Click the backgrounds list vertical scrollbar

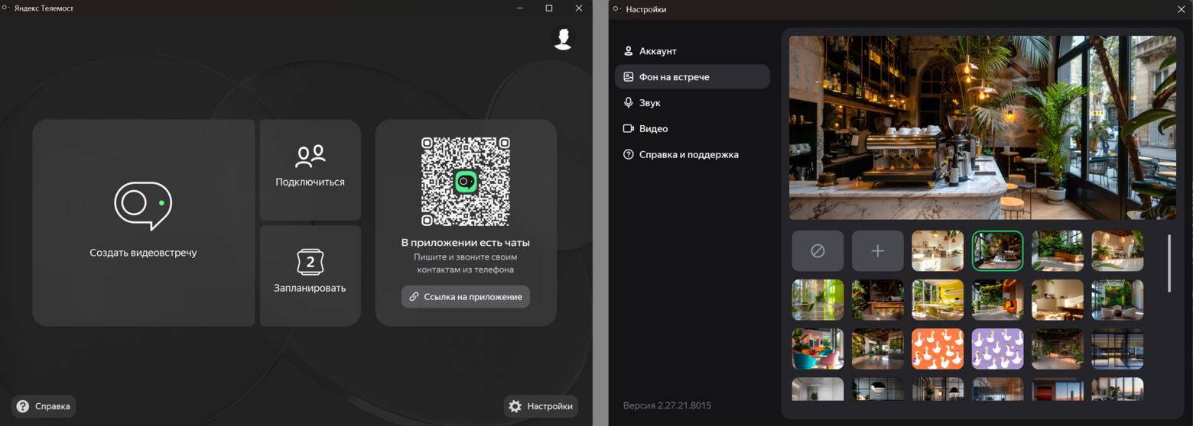pyautogui.click(x=1169, y=263)
